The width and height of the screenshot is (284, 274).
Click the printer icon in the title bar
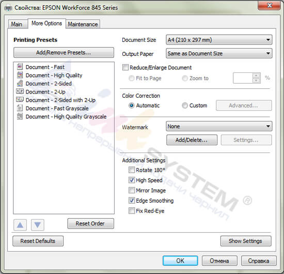pyautogui.click(x=8, y=8)
